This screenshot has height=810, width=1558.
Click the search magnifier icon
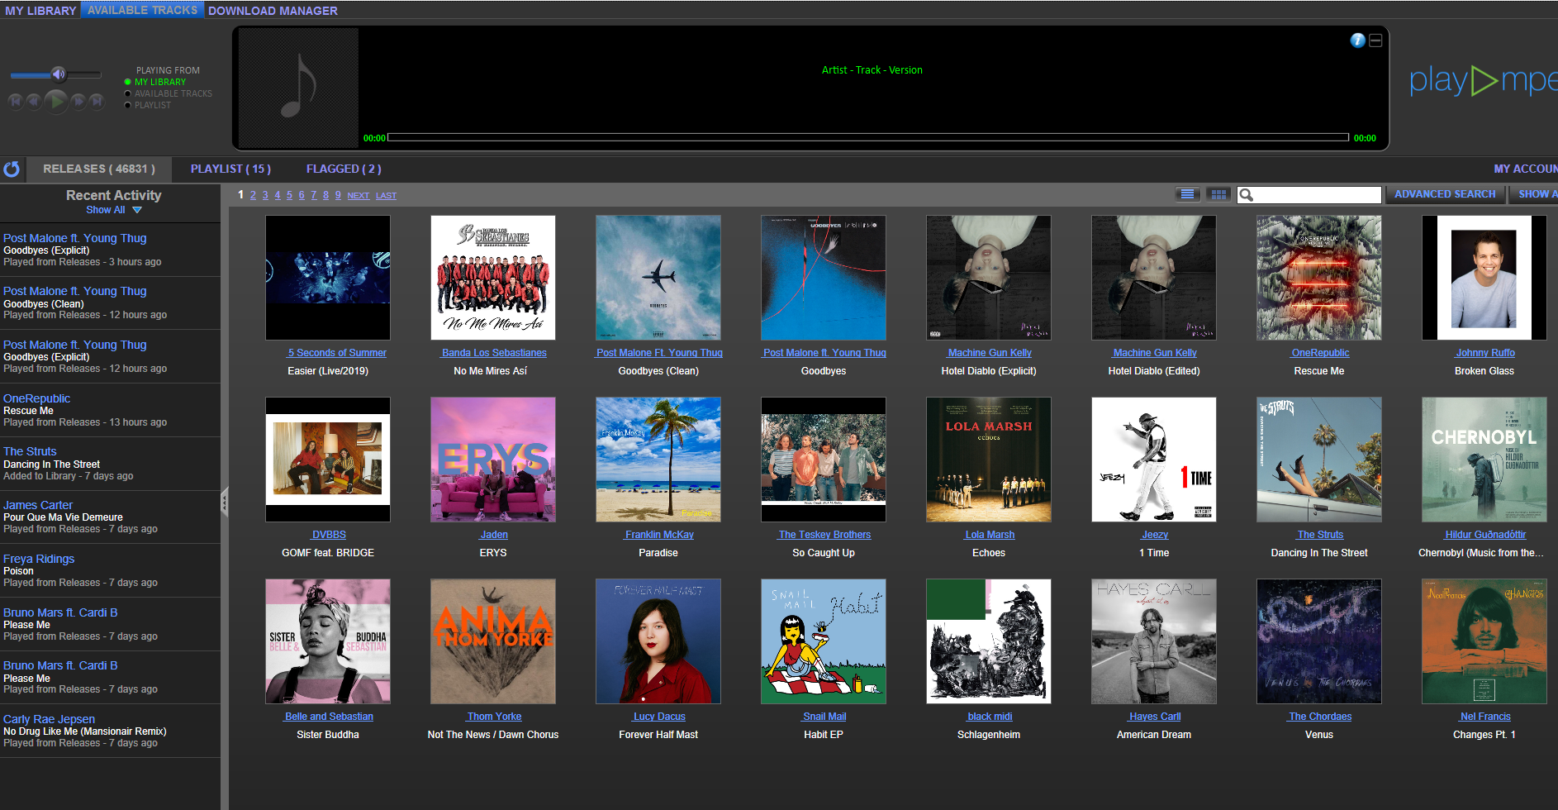1247,195
